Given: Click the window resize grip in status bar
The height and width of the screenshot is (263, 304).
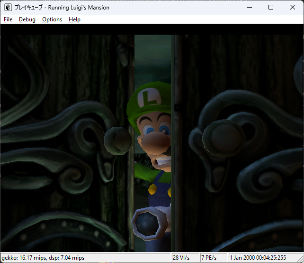Looking at the screenshot, I should pos(300,259).
